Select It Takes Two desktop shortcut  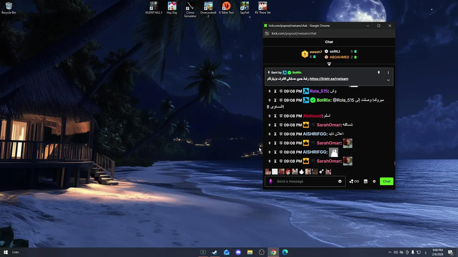(226, 8)
